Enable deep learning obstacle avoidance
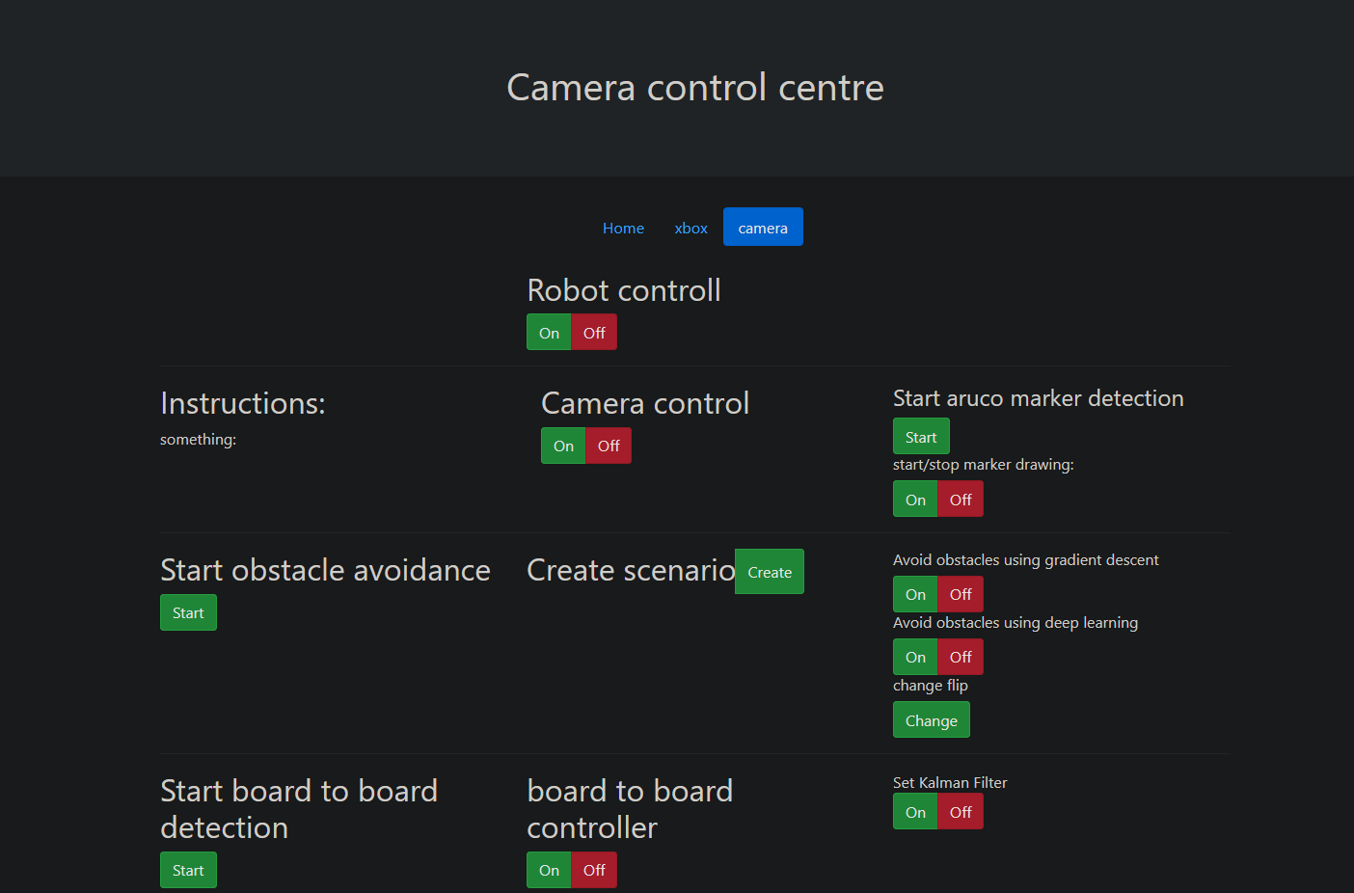 [x=915, y=657]
